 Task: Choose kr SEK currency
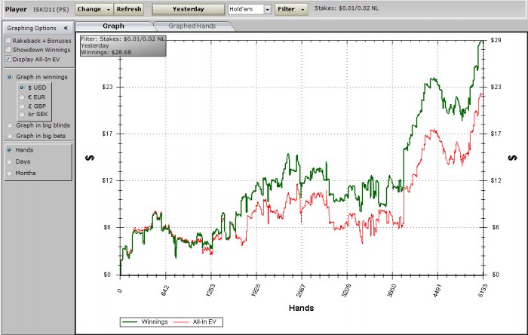22,114
